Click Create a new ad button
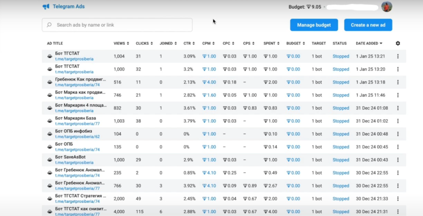This screenshot has width=423, height=216. 368,25
